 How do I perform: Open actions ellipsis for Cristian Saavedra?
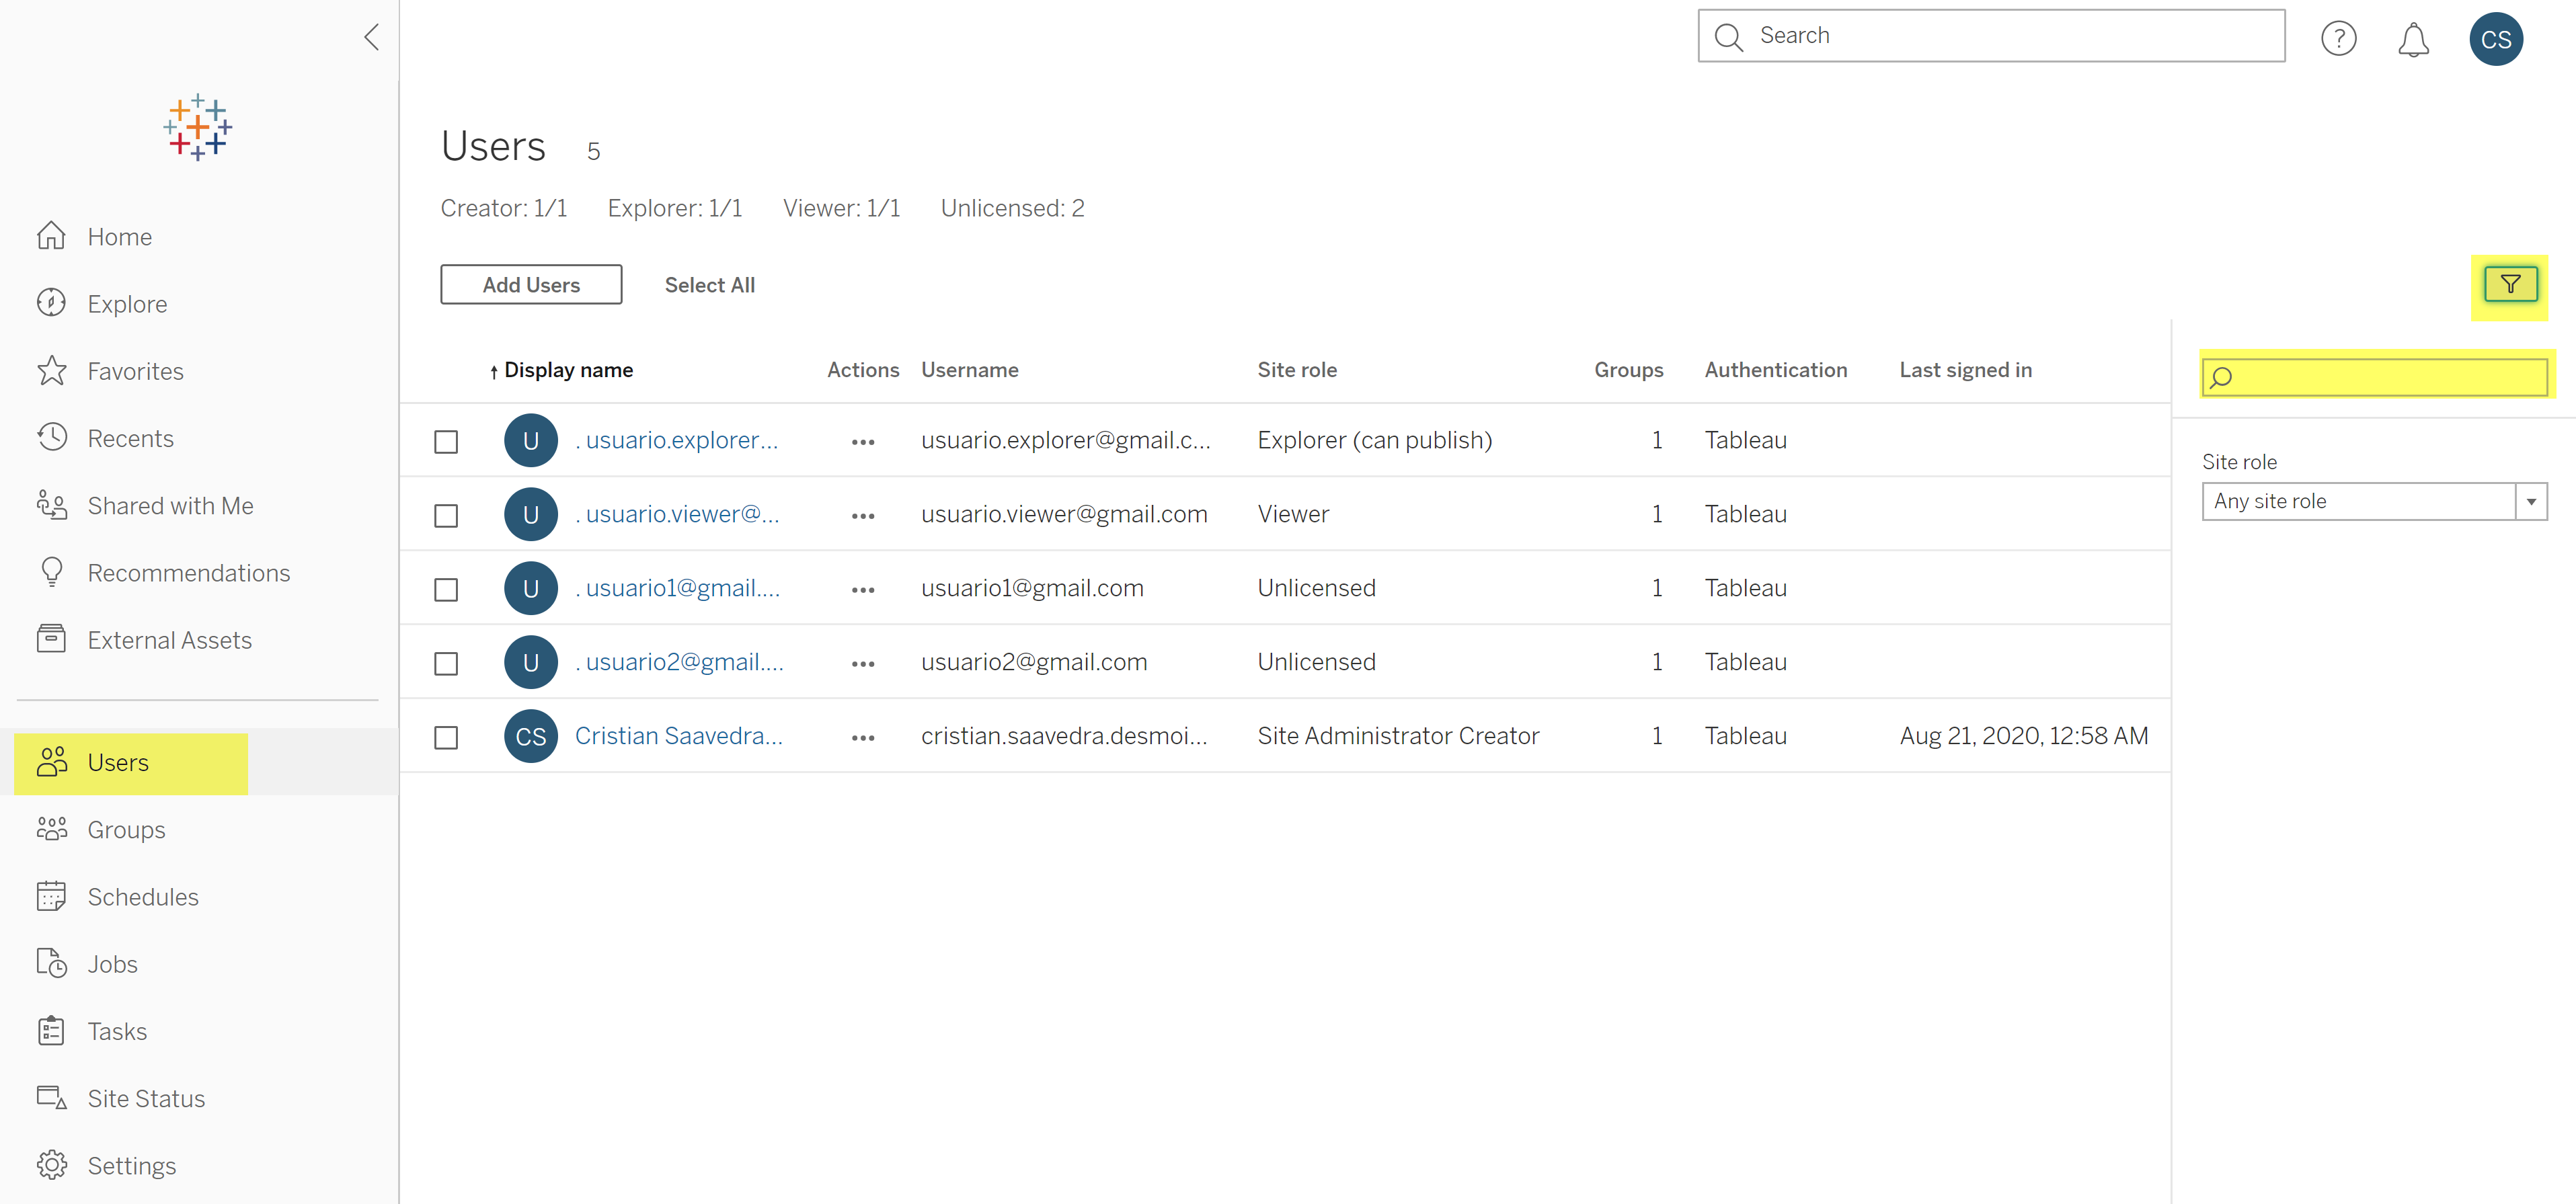[862, 737]
